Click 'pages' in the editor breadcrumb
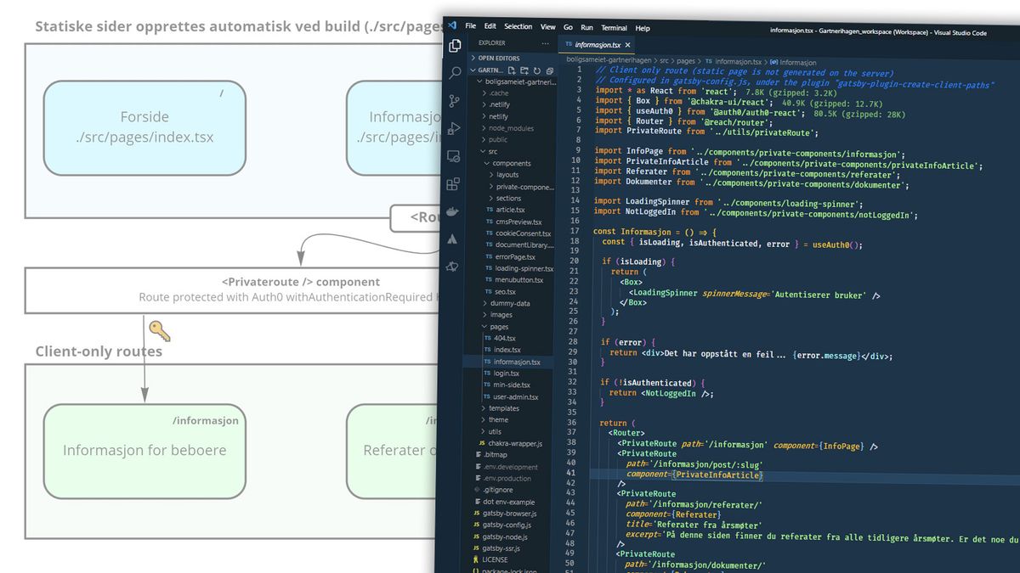Viewport: 1020px width, 573px height. 686,61
